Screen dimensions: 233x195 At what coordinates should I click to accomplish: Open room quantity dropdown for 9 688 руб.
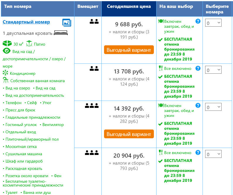click(213, 23)
